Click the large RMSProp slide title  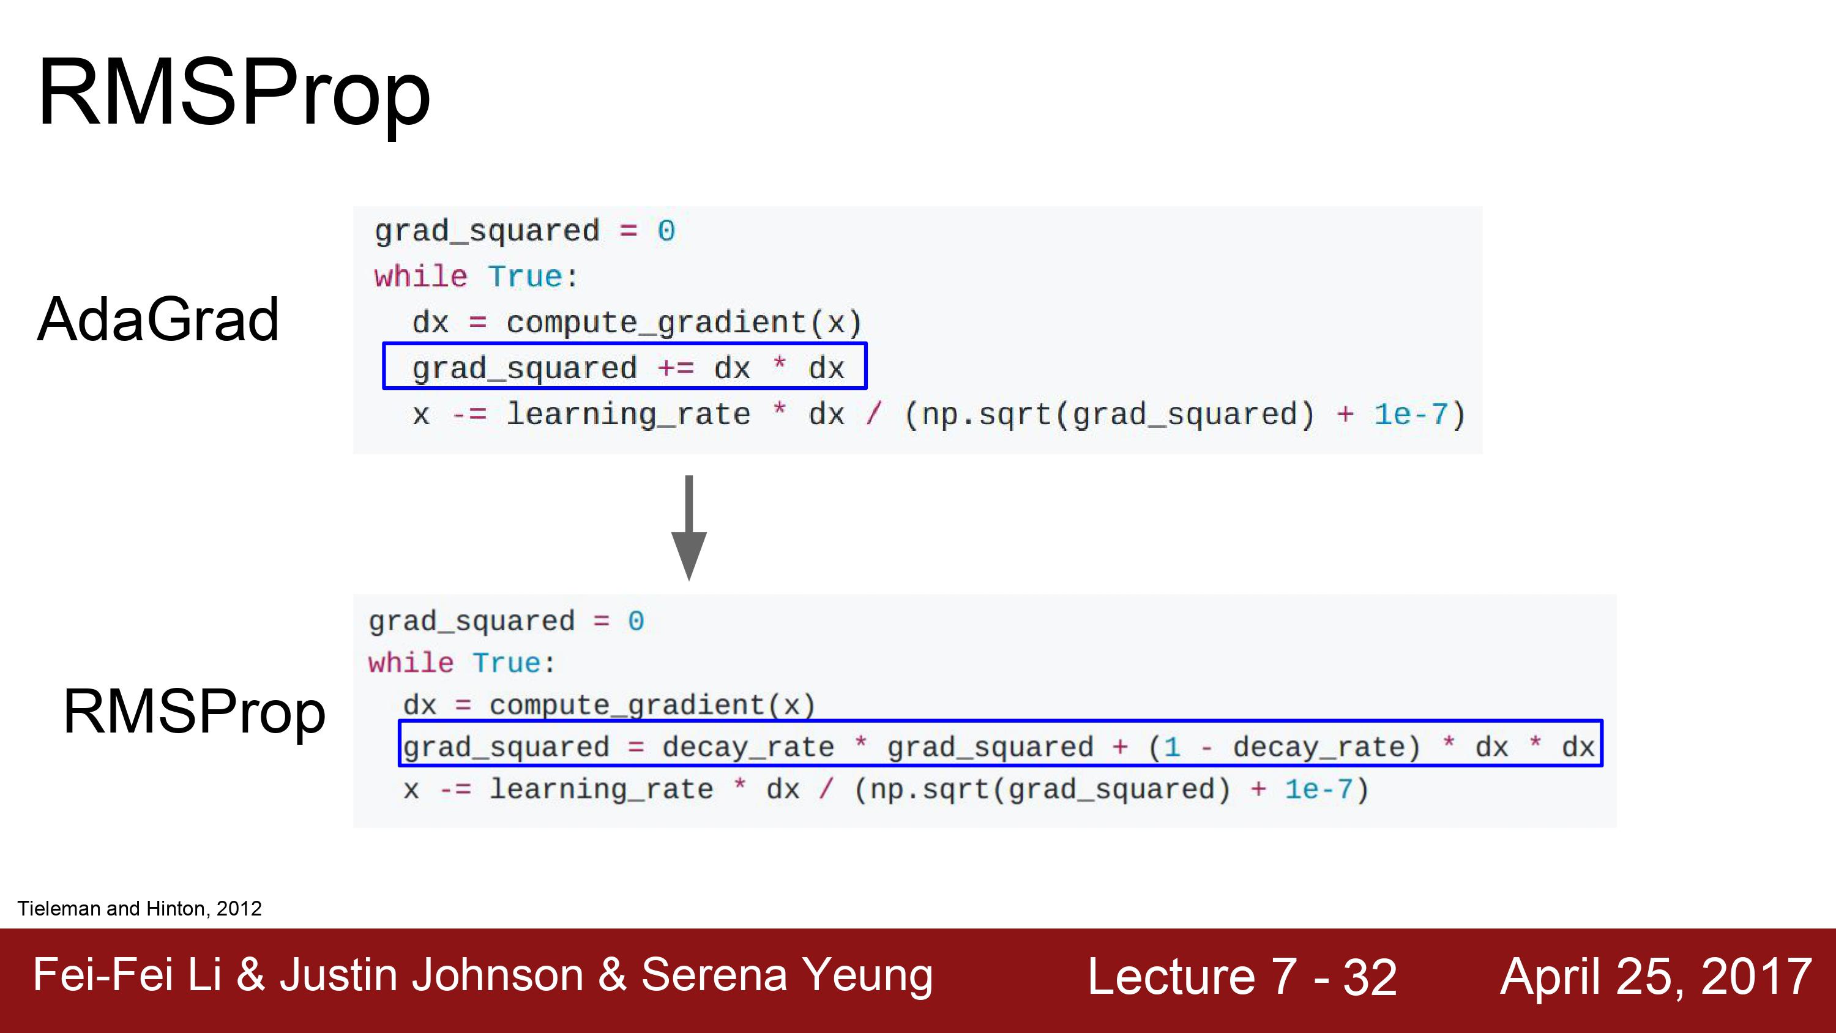pyautogui.click(x=234, y=94)
